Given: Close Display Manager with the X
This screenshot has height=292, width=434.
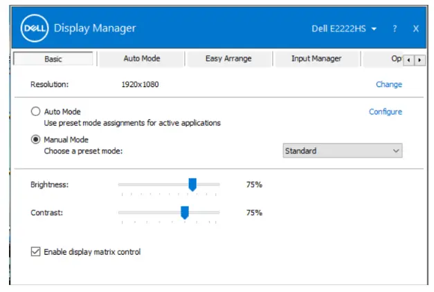Looking at the screenshot, I should (416, 28).
